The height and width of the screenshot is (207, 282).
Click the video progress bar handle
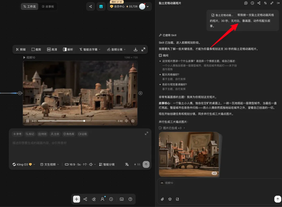pos(84,121)
